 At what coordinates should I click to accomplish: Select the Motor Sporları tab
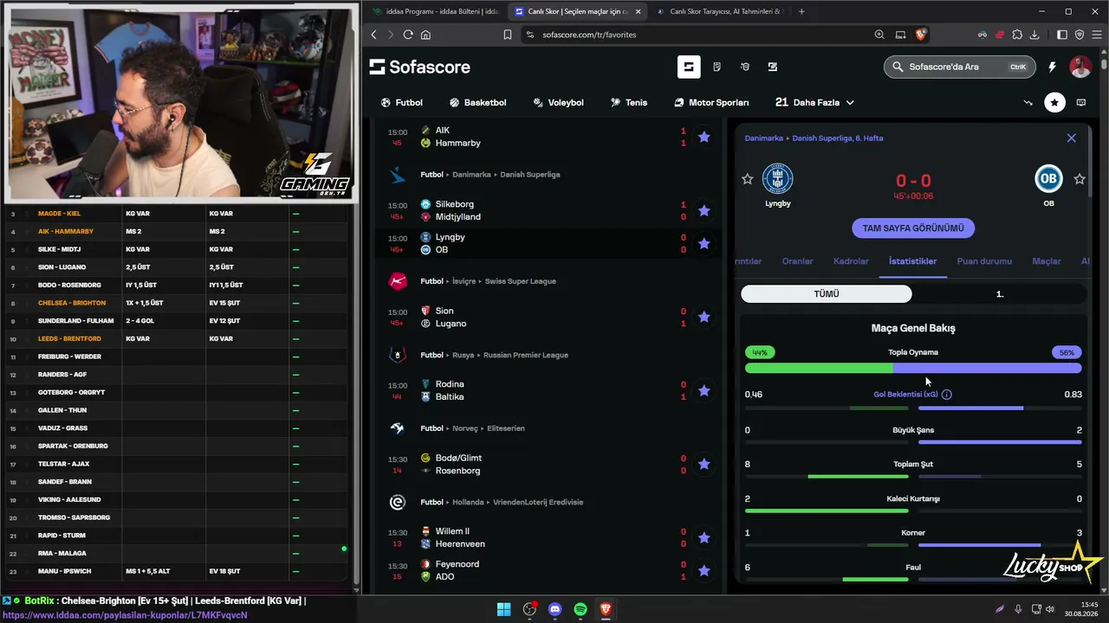[711, 102]
